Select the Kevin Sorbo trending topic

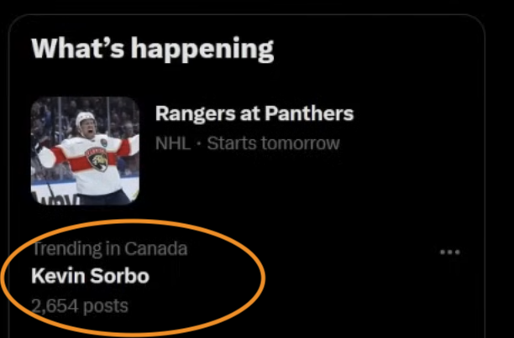[x=90, y=276]
